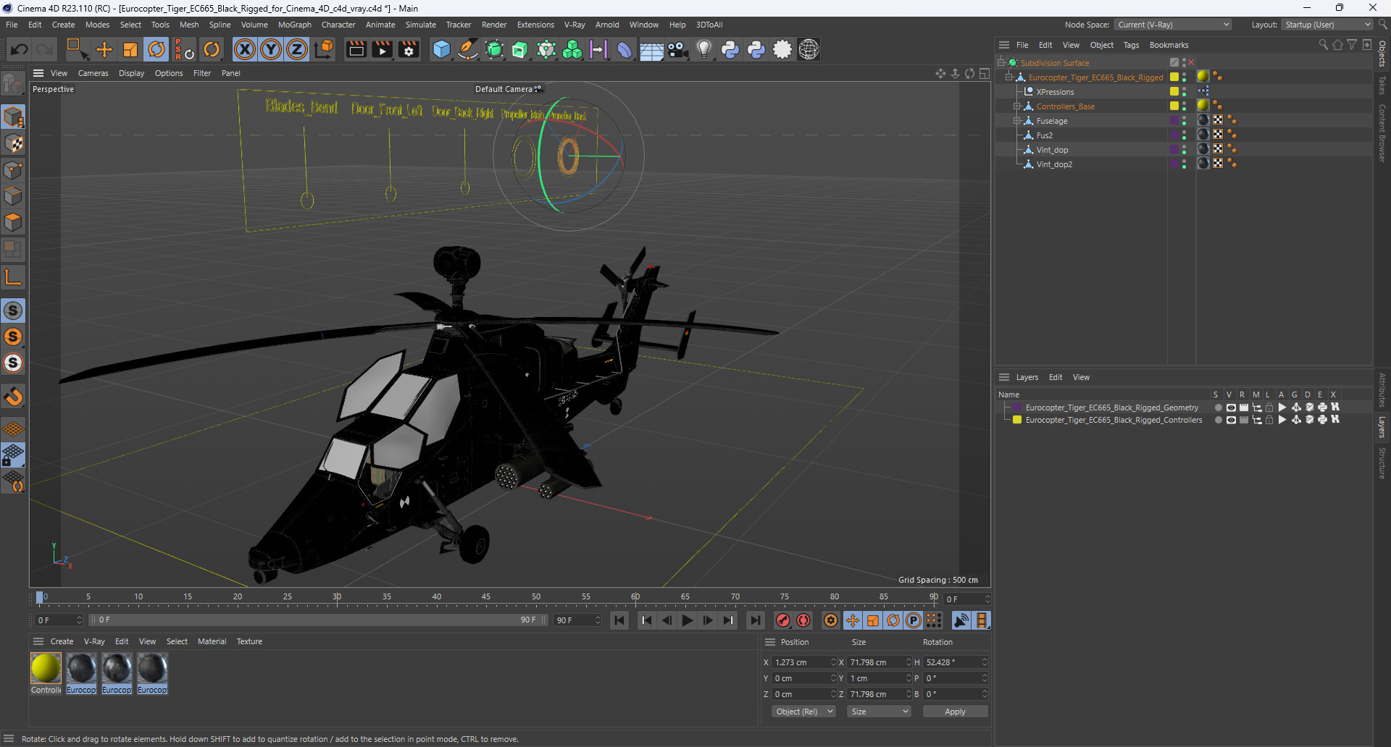1391x747 pixels.
Task: Open the Layers panel View menu
Action: pyautogui.click(x=1081, y=377)
